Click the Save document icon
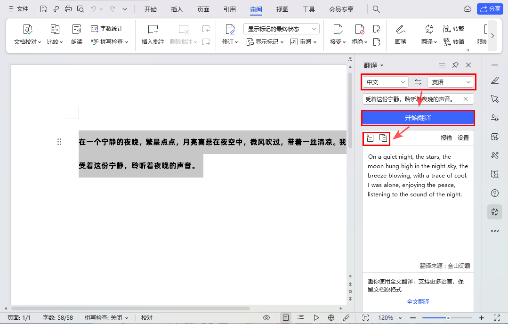 point(44,9)
